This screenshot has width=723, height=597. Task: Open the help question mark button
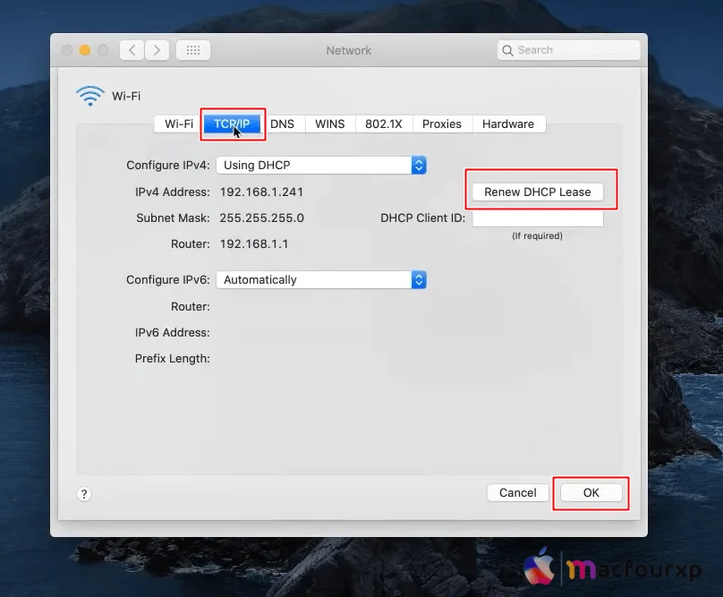[x=84, y=494]
